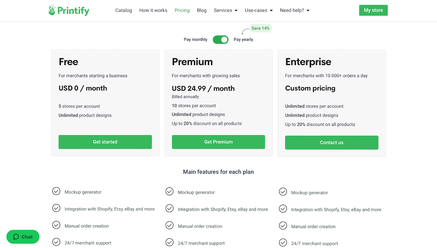The height and width of the screenshot is (248, 437).
Task: Click checkmark icon beside Premium Manual order creation
Action: pos(170,225)
